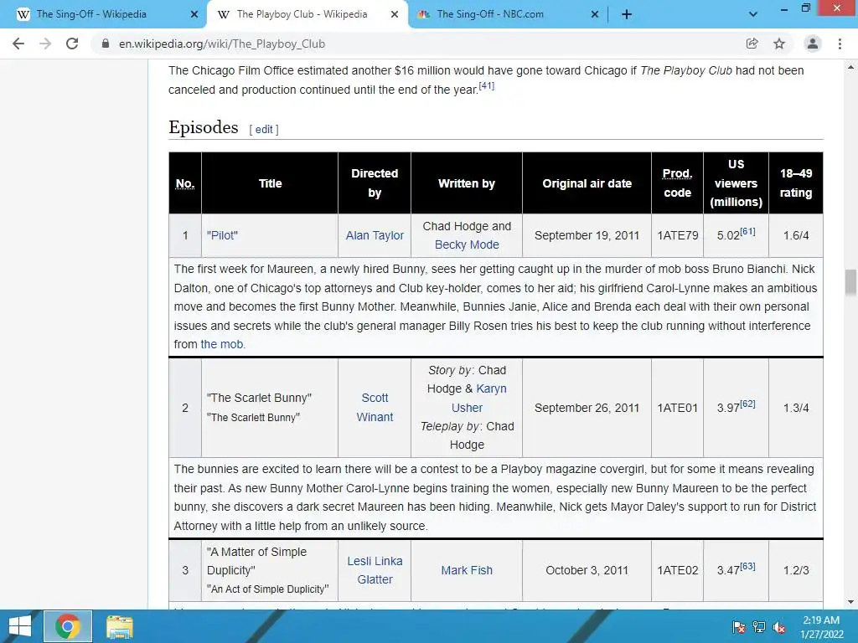This screenshot has height=643, width=858.
Task: Open Karyn Usher writer link
Action: (478, 398)
